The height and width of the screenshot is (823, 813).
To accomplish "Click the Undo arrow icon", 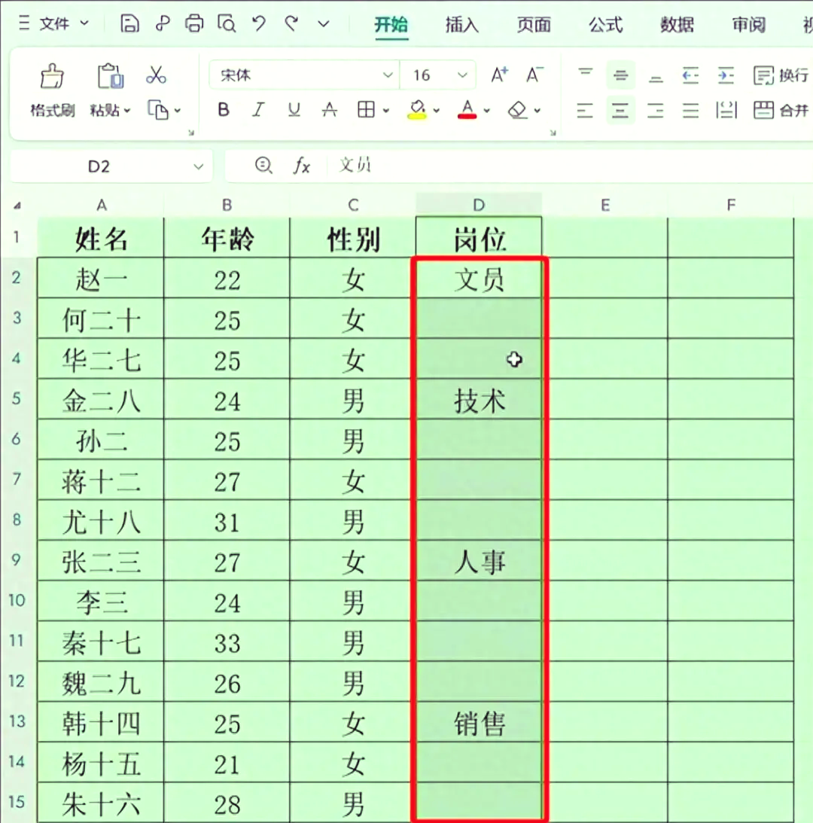I will click(259, 24).
